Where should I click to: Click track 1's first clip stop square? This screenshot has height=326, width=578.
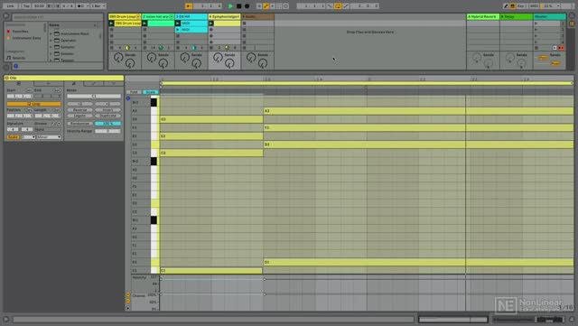click(x=111, y=30)
